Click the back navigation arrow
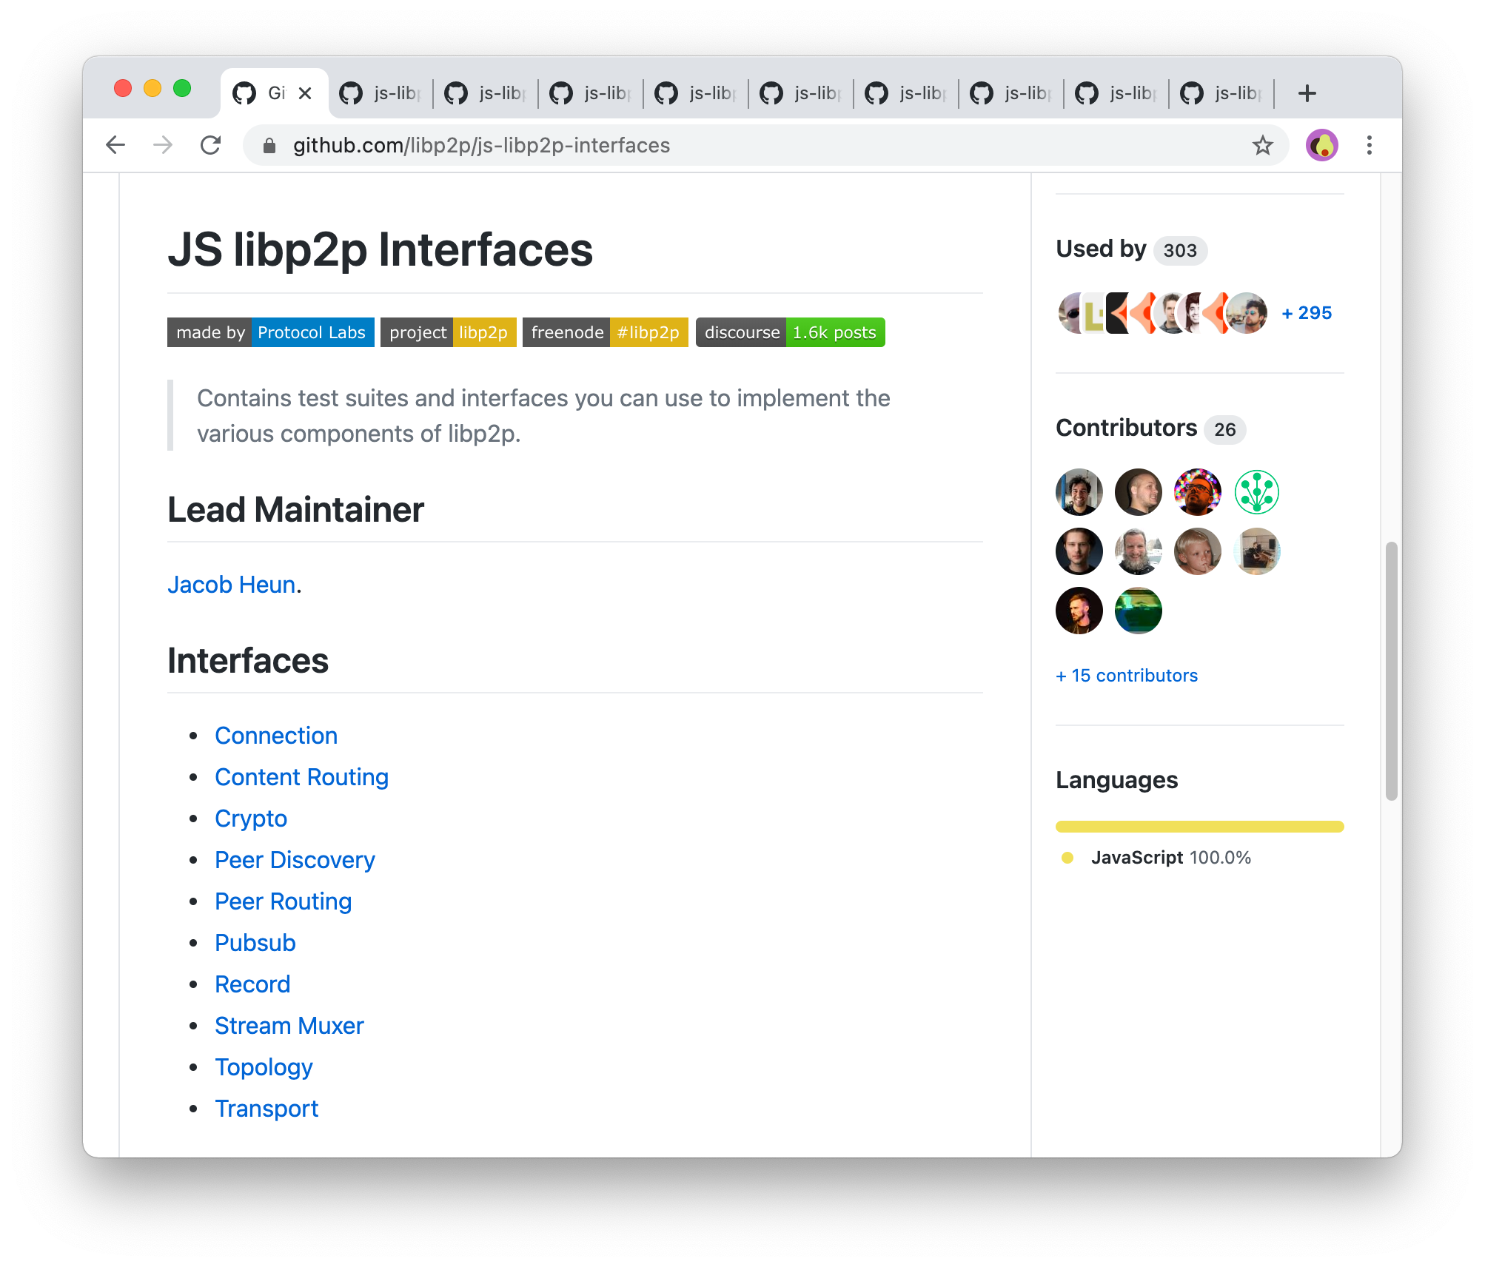The image size is (1485, 1267). tap(116, 145)
